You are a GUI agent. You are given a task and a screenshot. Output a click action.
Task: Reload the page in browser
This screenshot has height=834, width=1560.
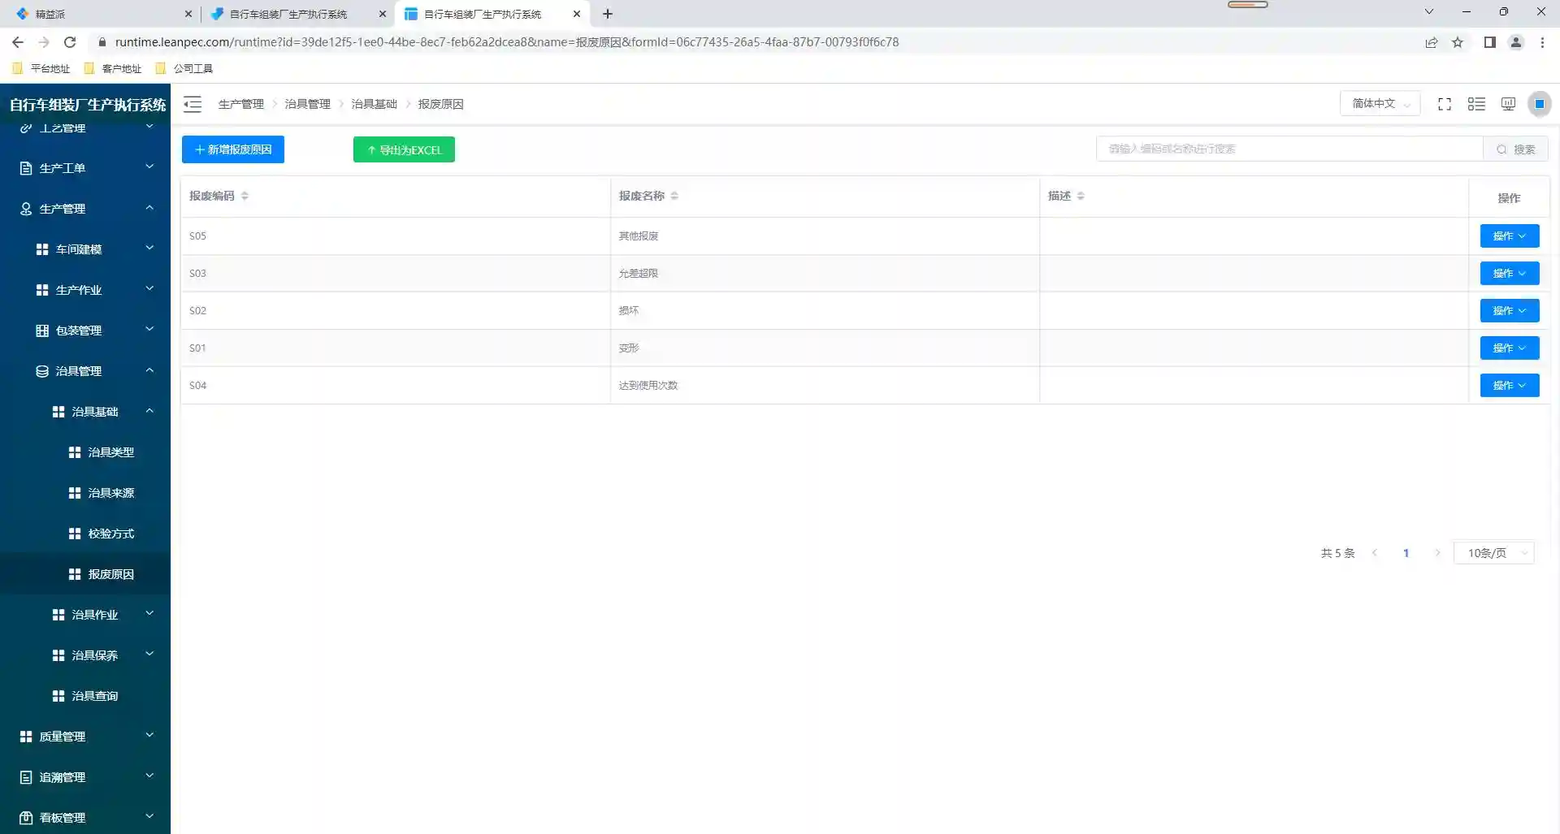(70, 42)
